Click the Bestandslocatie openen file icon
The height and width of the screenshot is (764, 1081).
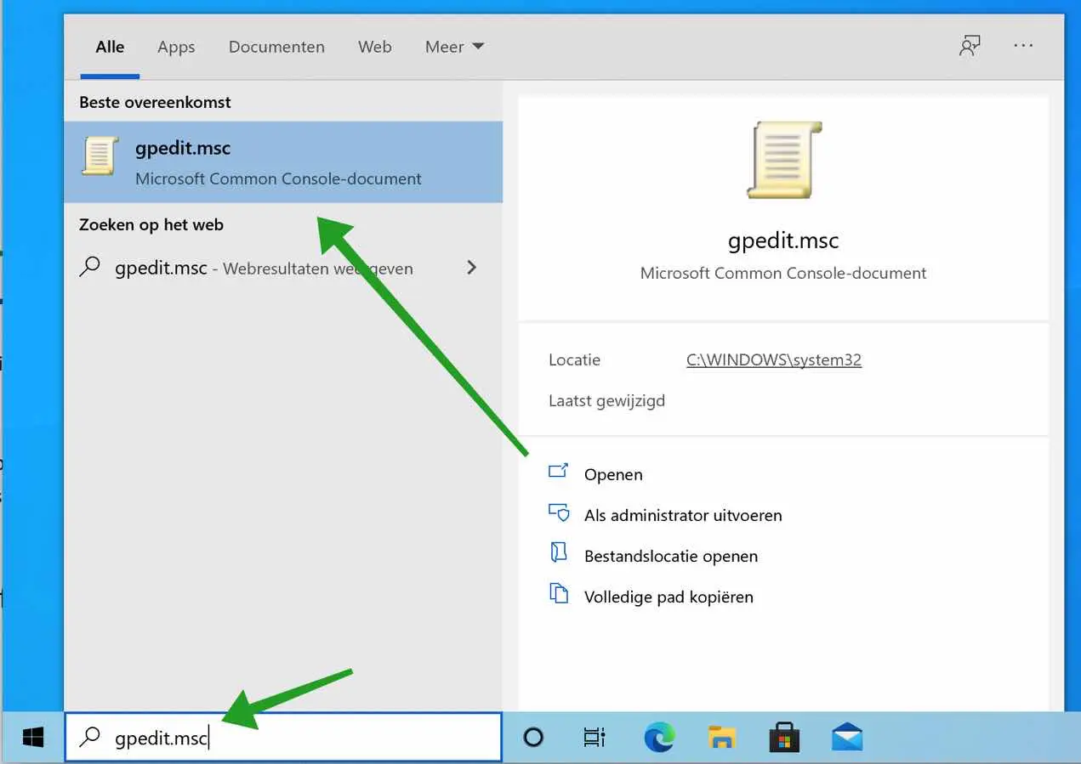click(x=558, y=554)
